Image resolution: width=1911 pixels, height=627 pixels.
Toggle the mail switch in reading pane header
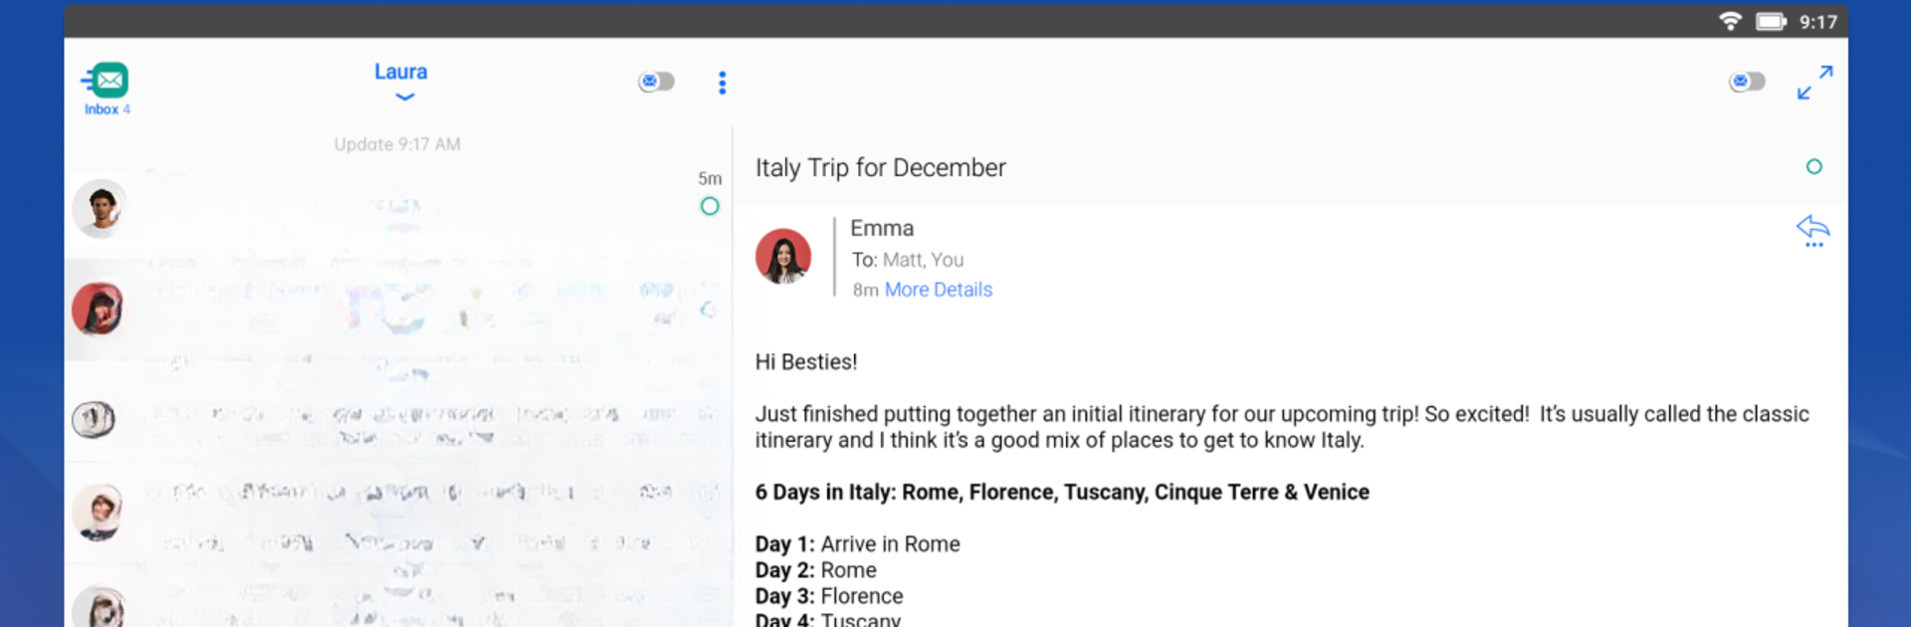tap(1747, 82)
